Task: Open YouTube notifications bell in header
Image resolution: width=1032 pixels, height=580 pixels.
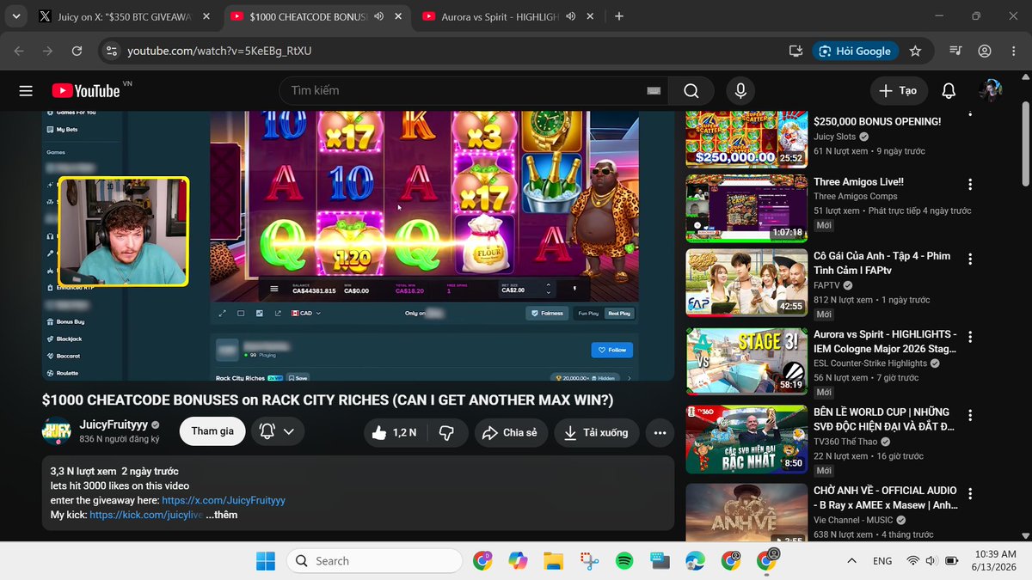Action: tap(949, 90)
